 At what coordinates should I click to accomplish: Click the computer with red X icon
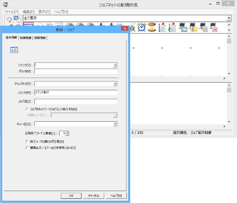coord(214,27)
